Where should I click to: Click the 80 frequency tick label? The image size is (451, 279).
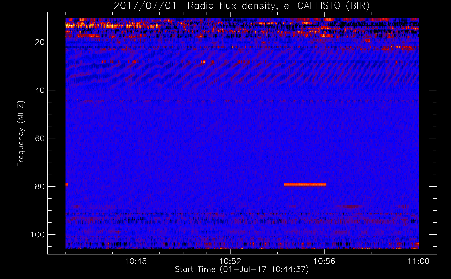[x=40, y=187]
